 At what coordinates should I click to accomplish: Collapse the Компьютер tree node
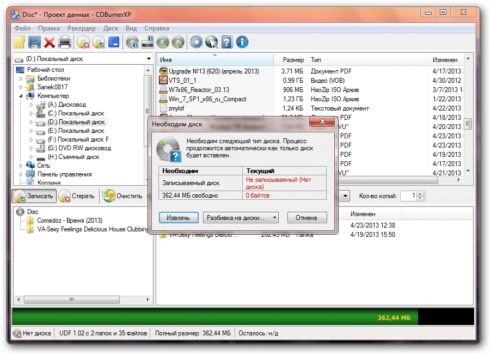tap(21, 96)
